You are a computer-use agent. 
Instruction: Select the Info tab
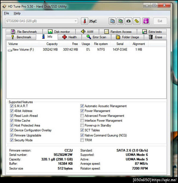(47, 37)
